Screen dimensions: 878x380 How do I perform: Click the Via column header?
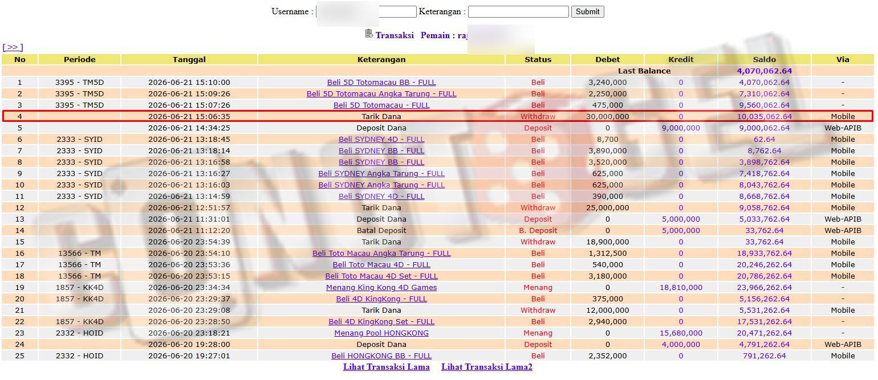(x=843, y=59)
